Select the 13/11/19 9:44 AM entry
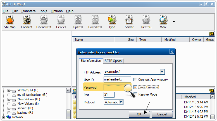217x121 pixels. coord(196,102)
